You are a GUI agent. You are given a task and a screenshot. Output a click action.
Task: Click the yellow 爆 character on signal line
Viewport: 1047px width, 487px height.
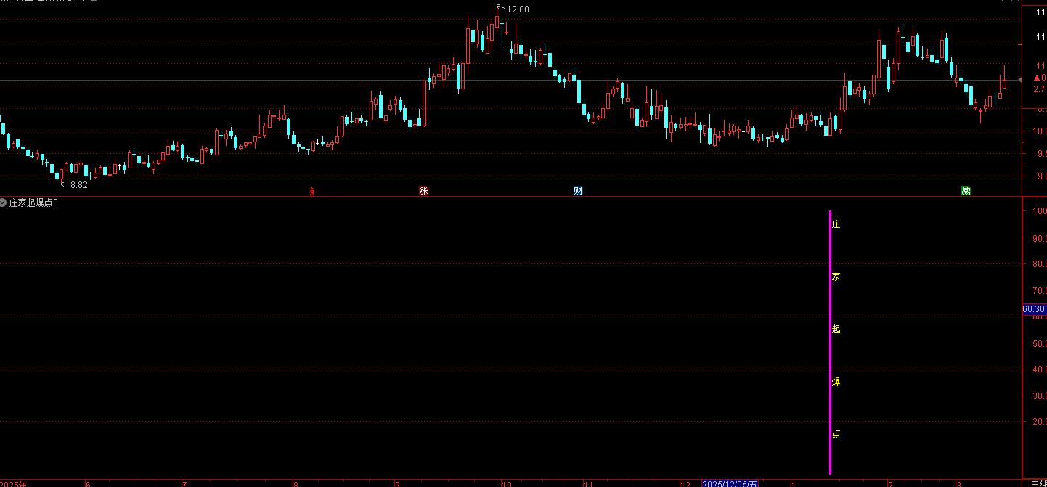coord(836,382)
